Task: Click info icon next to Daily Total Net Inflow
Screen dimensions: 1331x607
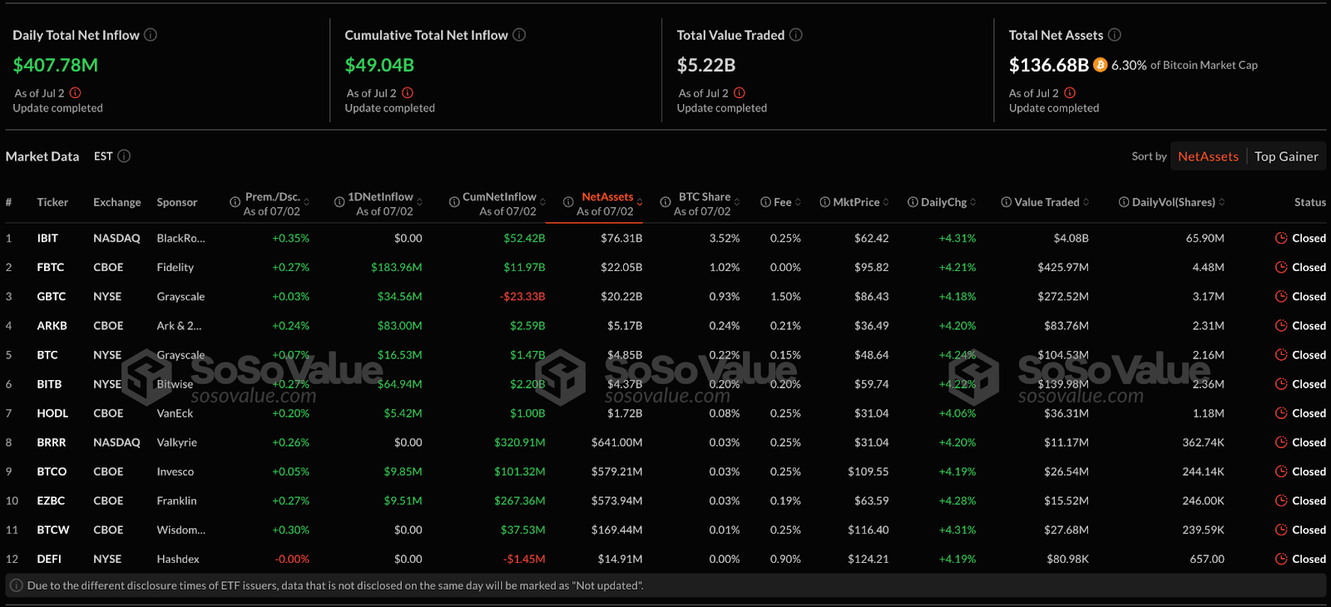Action: tap(151, 35)
